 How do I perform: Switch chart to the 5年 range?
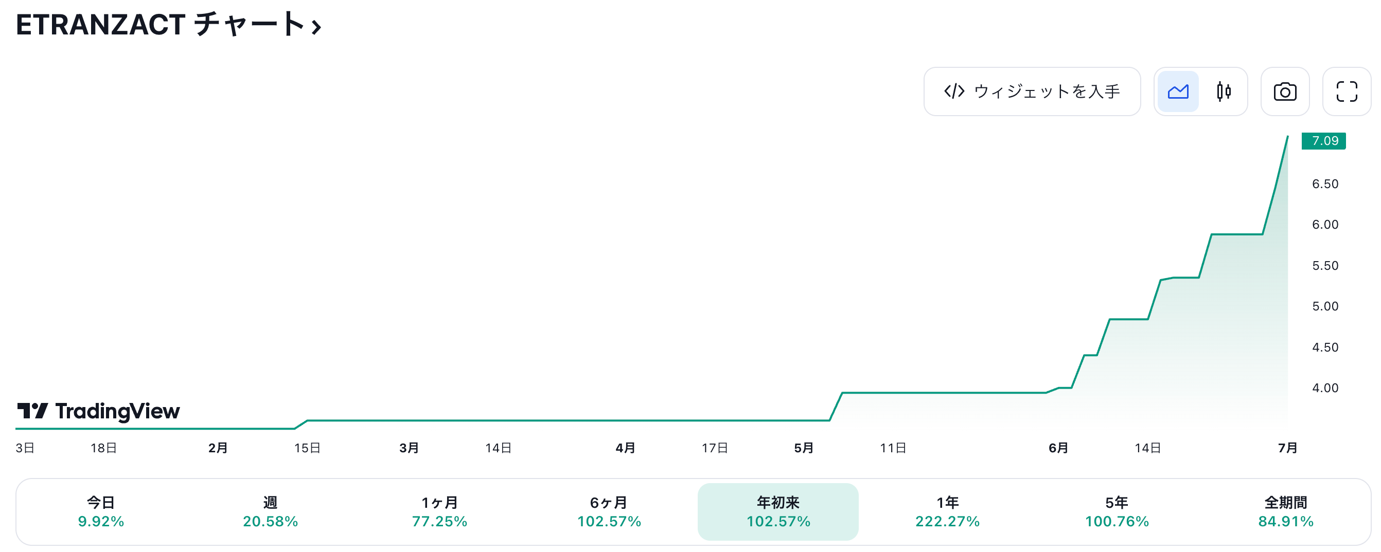pyautogui.click(x=1117, y=512)
